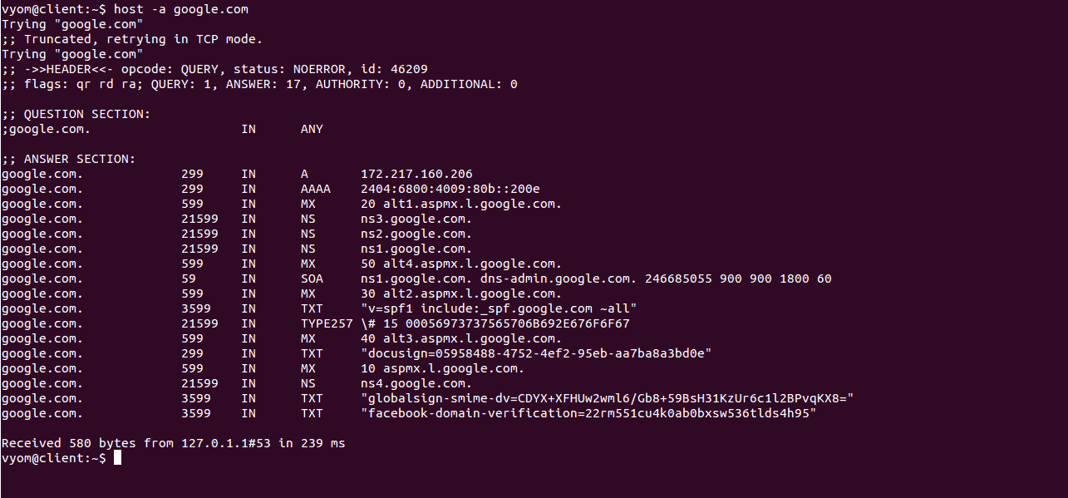
Task: Click ns3.google.com. name server entry
Action: 416,219
